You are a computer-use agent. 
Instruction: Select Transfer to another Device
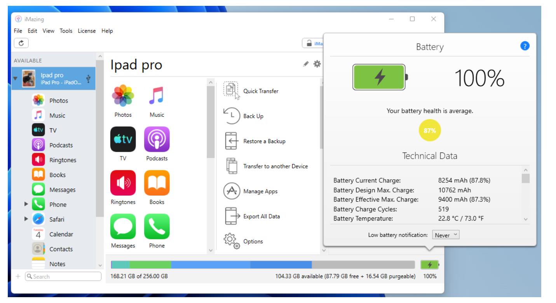[x=275, y=166]
